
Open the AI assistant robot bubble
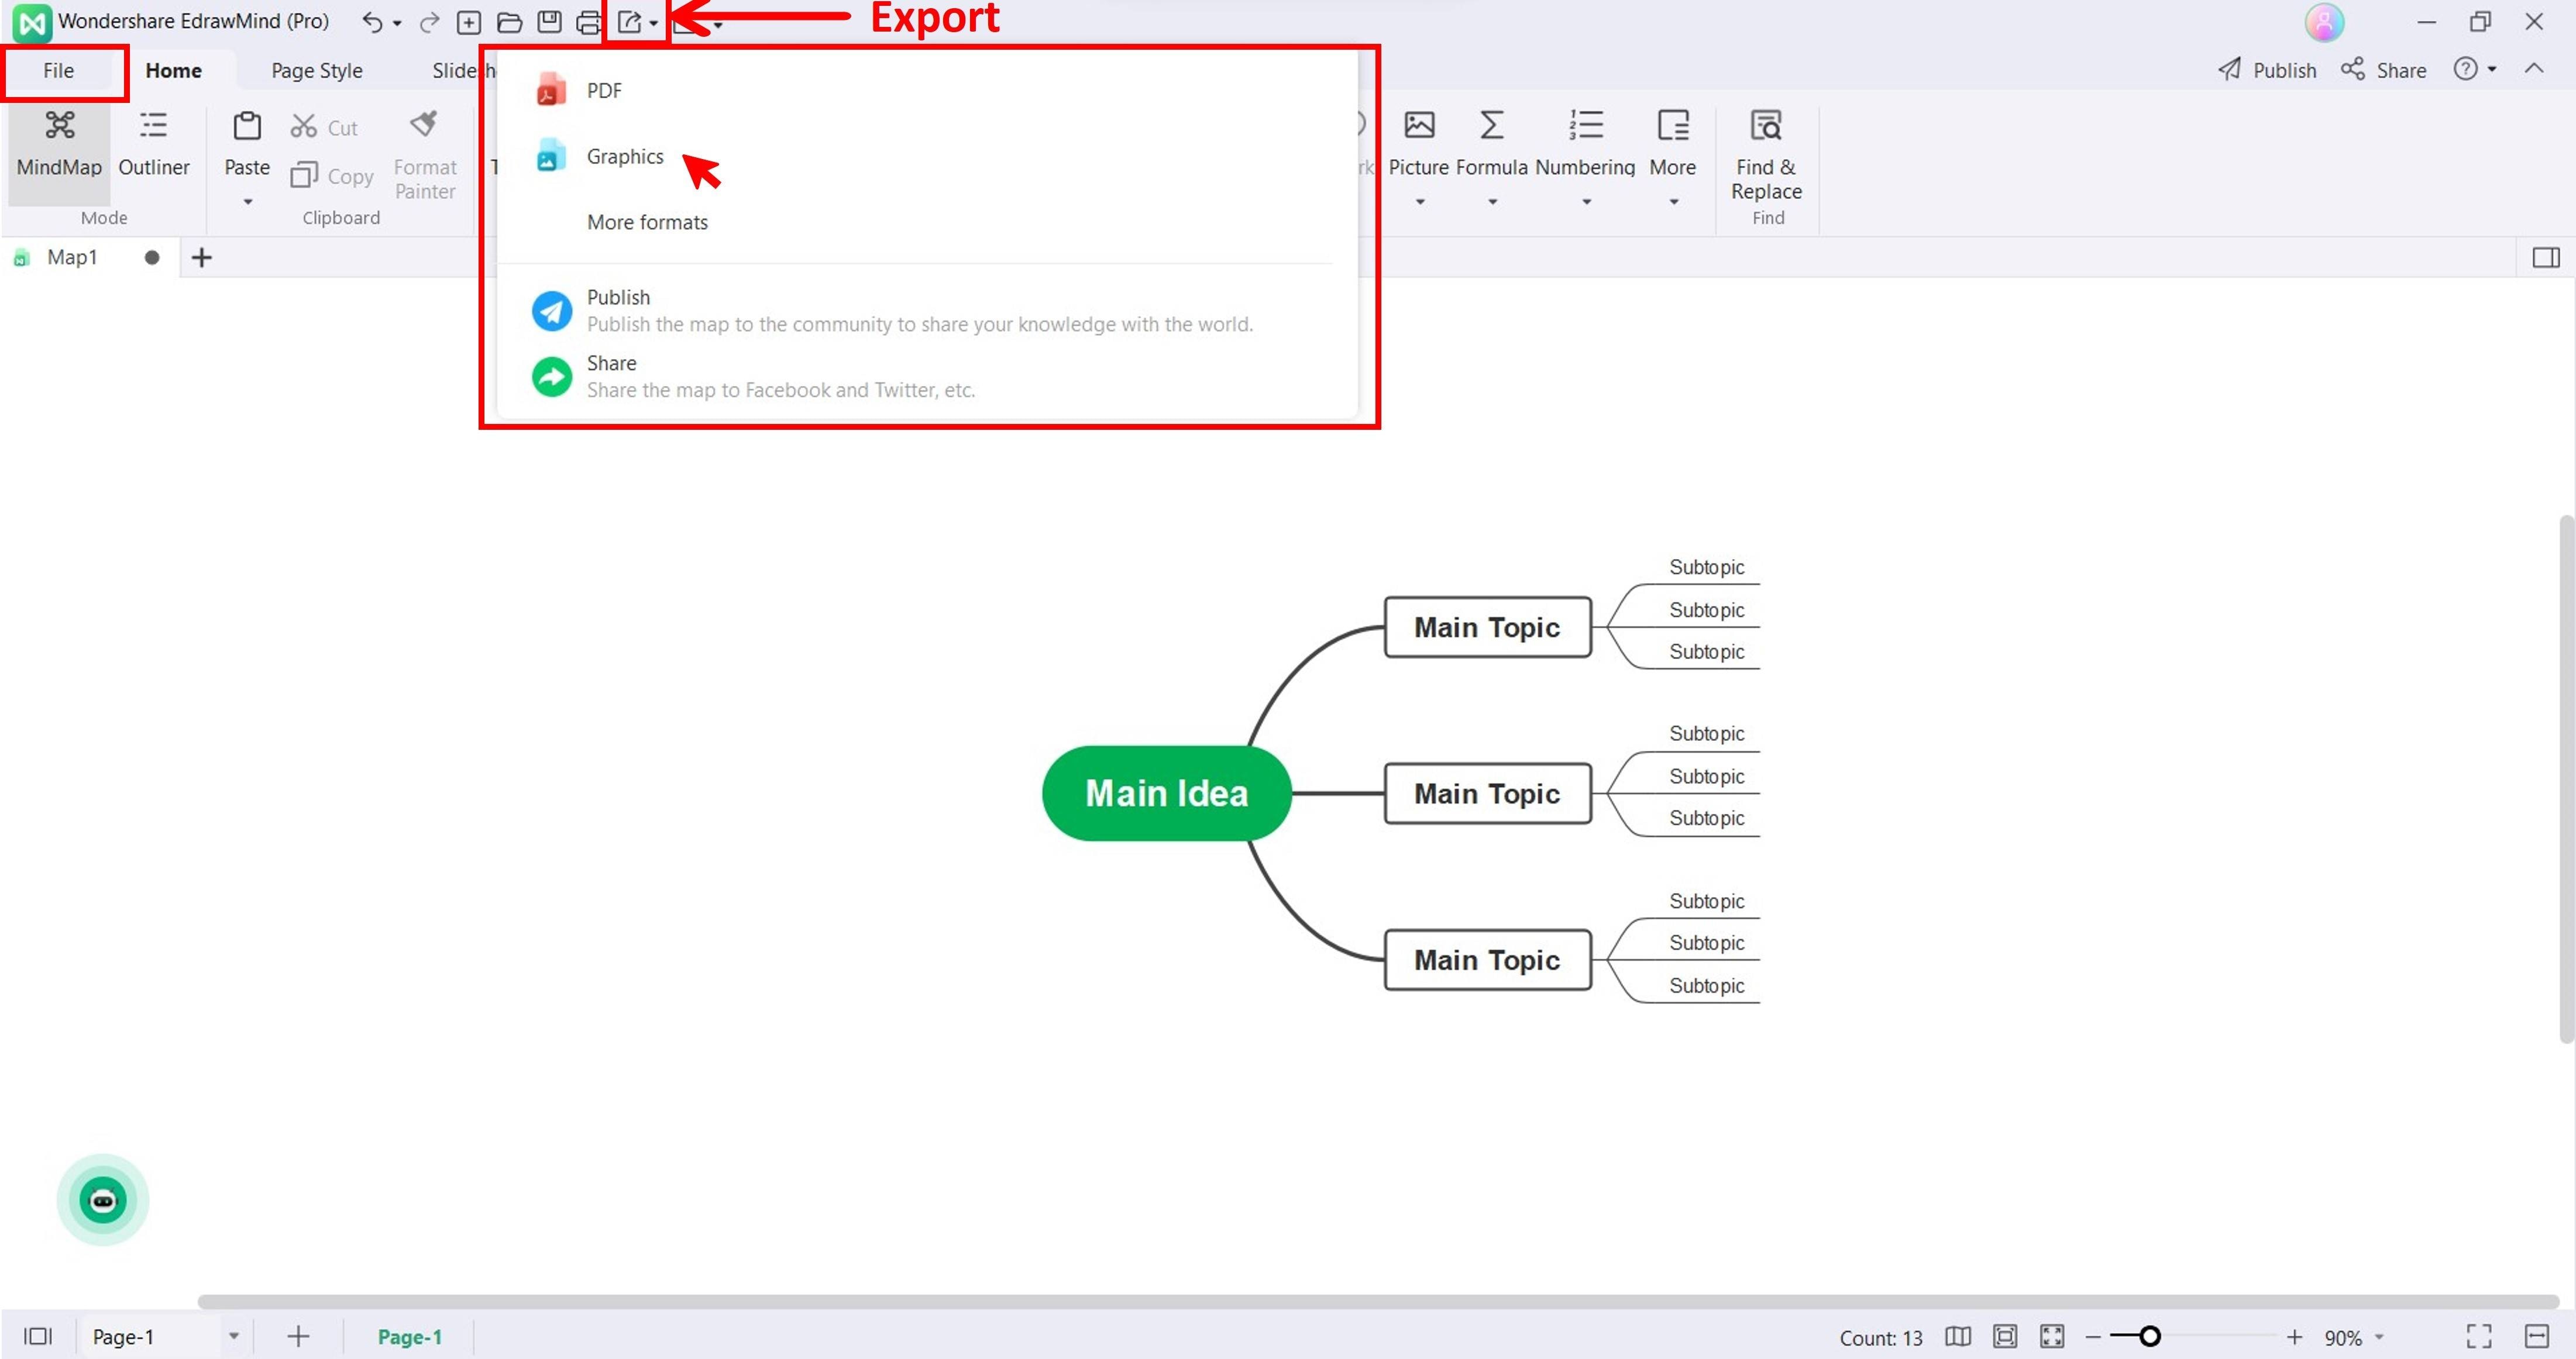(x=103, y=1199)
